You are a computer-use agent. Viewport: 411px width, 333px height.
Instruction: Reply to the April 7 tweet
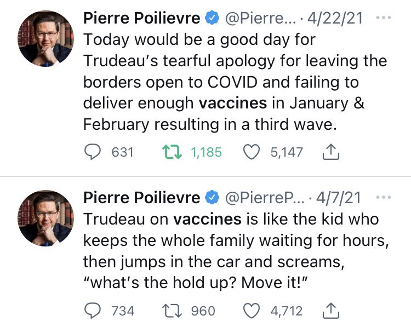pyautogui.click(x=94, y=311)
